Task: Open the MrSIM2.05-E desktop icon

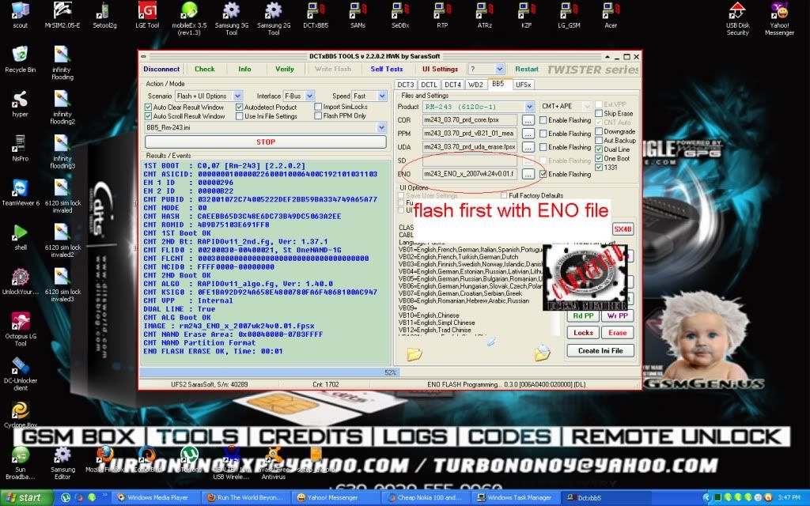Action: point(62,14)
